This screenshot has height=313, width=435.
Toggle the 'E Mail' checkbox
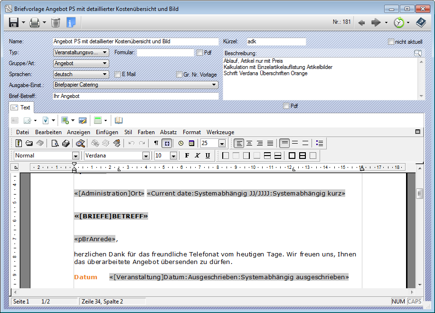(118, 74)
